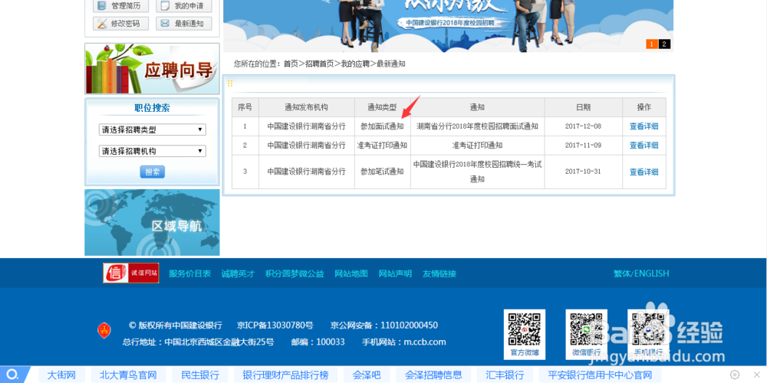Screen dimensions: 767x383
Task: Expand the 请选择招聘机构 dropdown
Action: pos(152,152)
